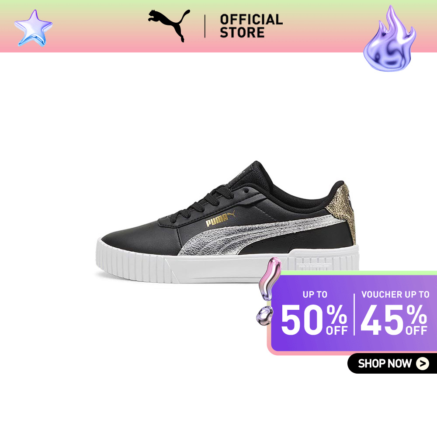This screenshot has width=437, height=437.
Task: Click the Shop Now button
Action: [x=392, y=364]
